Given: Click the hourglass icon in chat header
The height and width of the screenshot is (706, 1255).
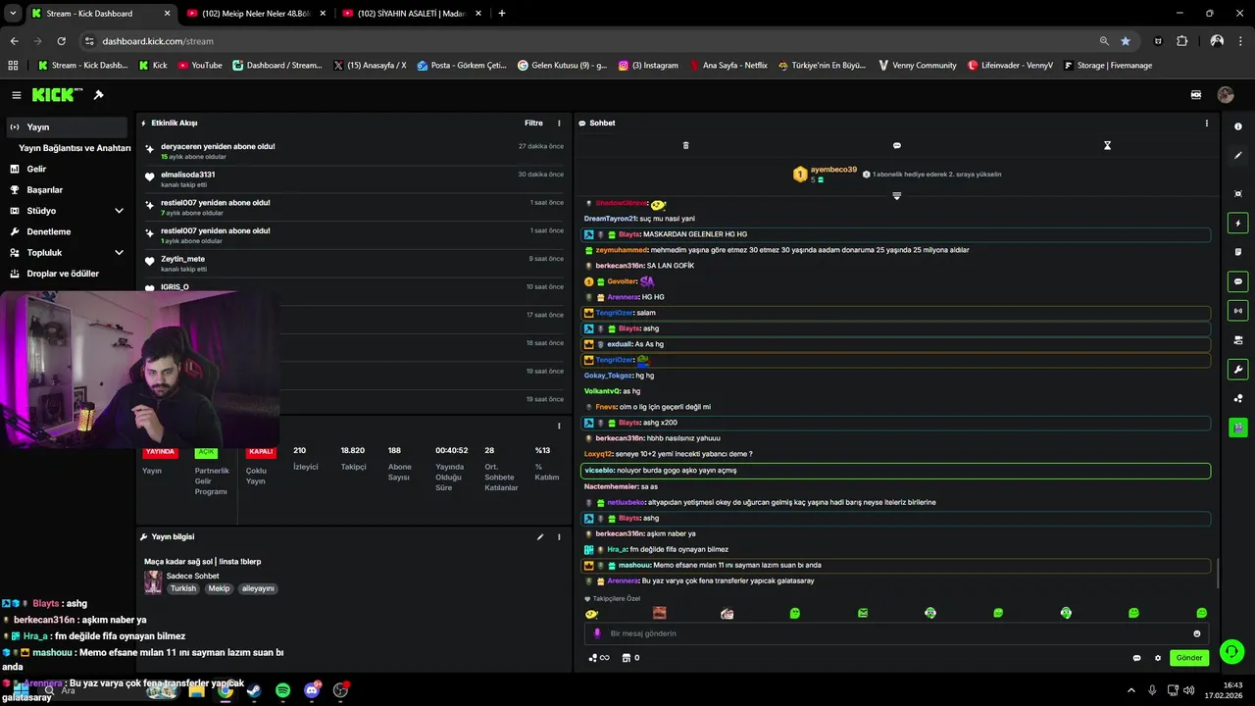Looking at the screenshot, I should click(x=1107, y=145).
